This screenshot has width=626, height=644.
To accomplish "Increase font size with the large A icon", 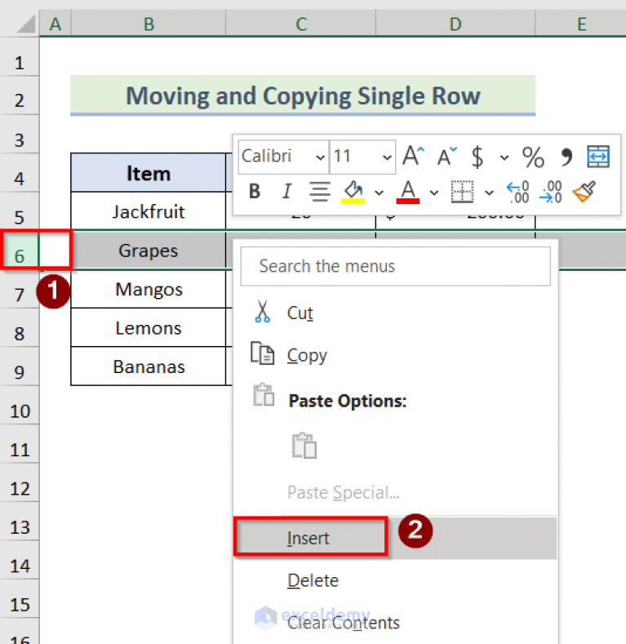I will pyautogui.click(x=414, y=156).
